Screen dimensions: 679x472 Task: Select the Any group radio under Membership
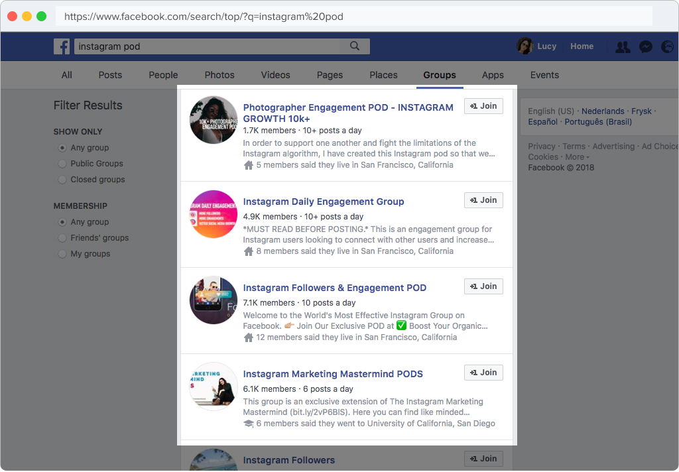click(62, 222)
